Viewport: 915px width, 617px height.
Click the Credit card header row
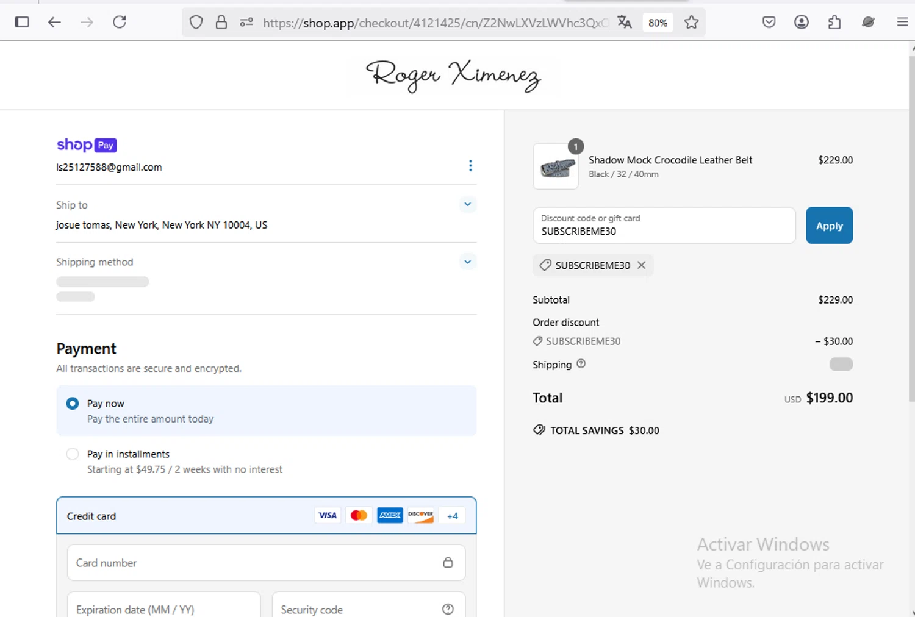[x=266, y=516]
